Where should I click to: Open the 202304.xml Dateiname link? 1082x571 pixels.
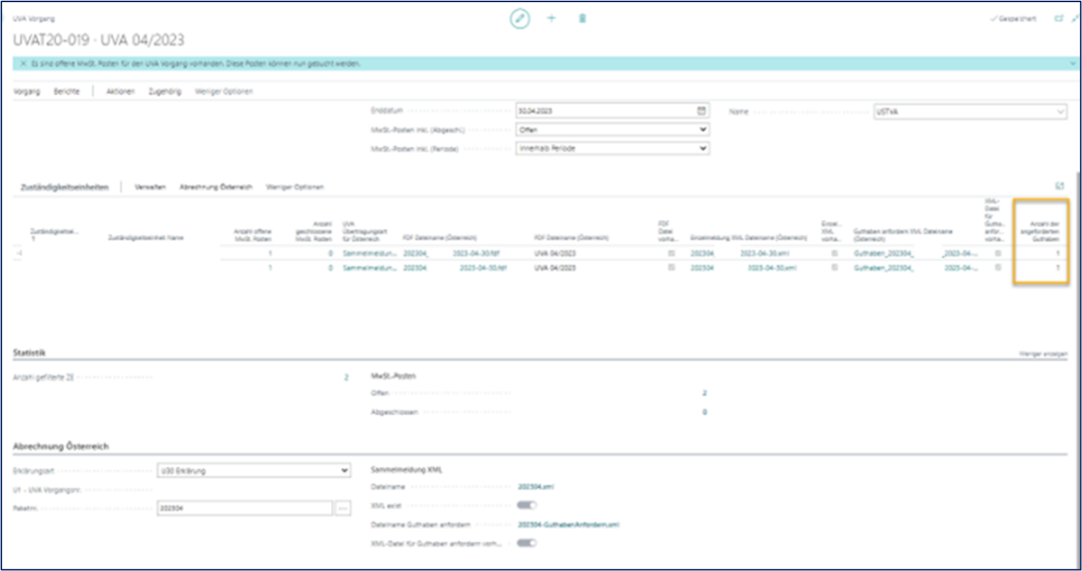coord(535,487)
